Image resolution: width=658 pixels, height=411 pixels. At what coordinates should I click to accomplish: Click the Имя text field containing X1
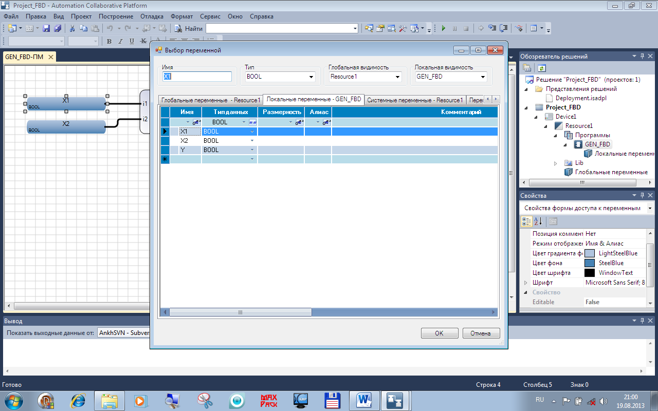[x=197, y=77]
